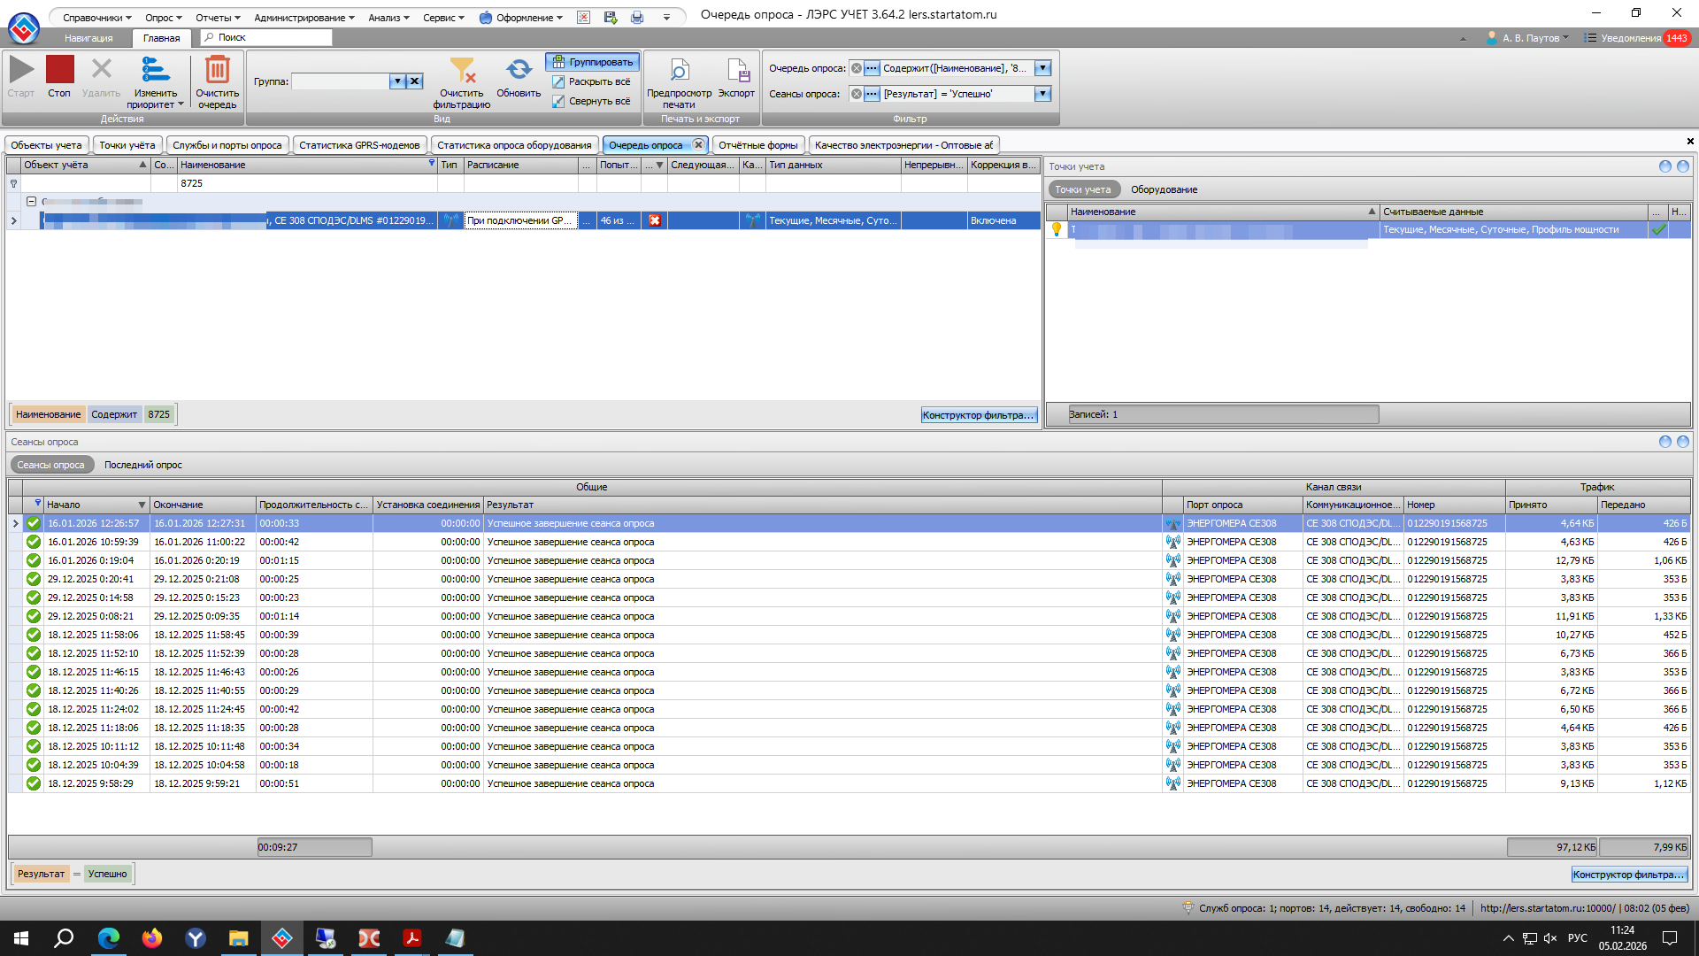Switch to Оборудование view in Точки учета
1699x956 pixels.
pos(1164,189)
